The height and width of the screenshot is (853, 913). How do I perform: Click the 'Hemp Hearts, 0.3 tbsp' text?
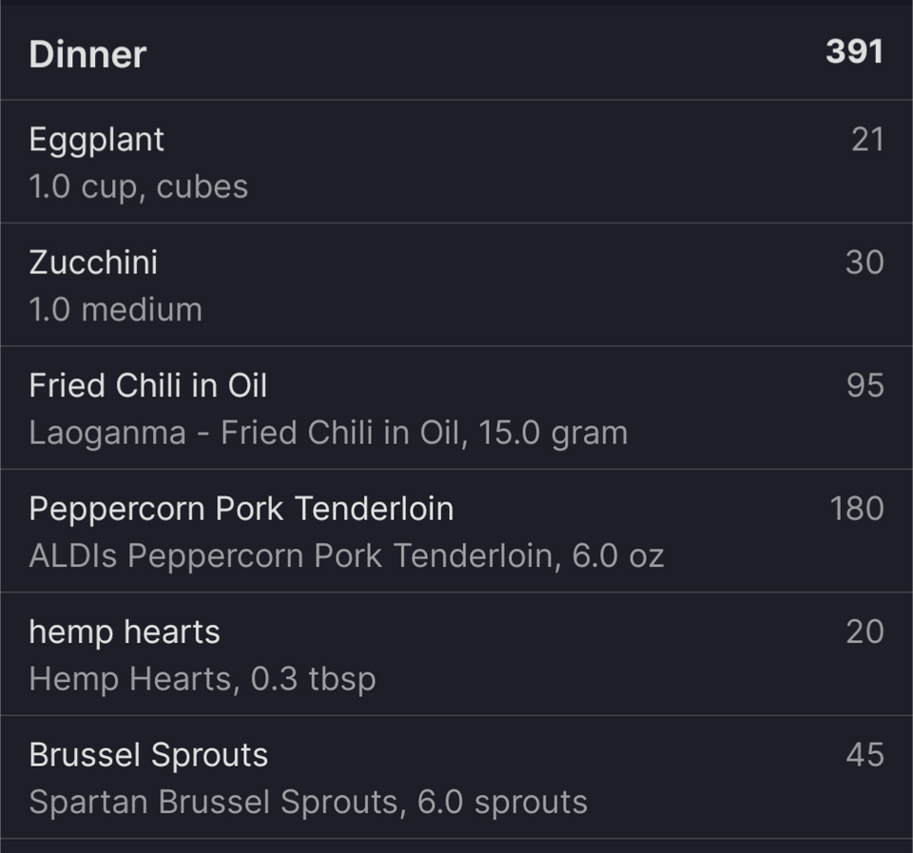(203, 680)
